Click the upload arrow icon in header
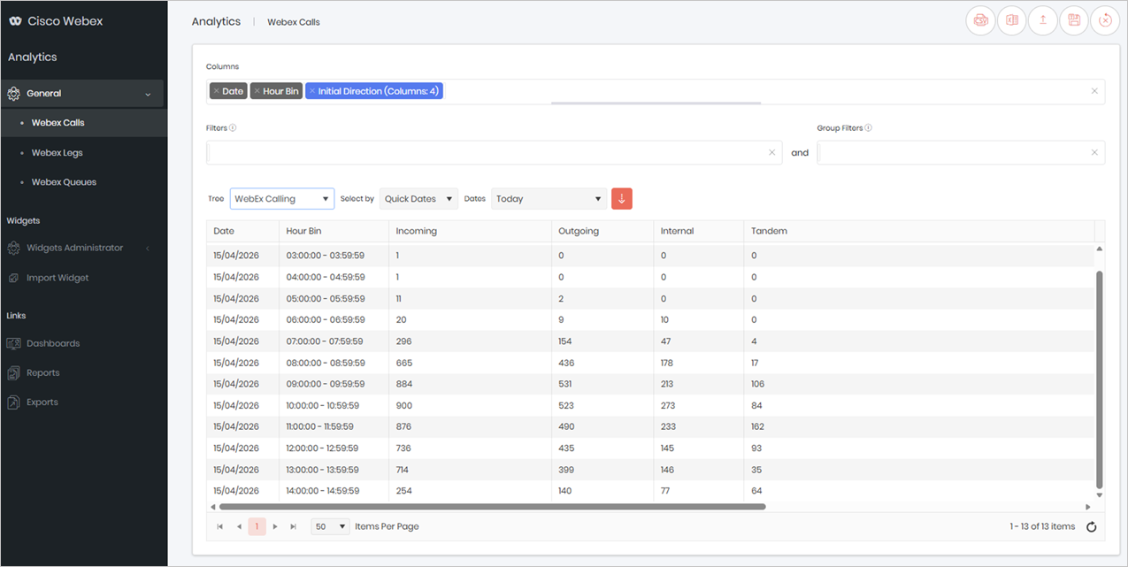Viewport: 1128px width, 567px height. 1043,20
